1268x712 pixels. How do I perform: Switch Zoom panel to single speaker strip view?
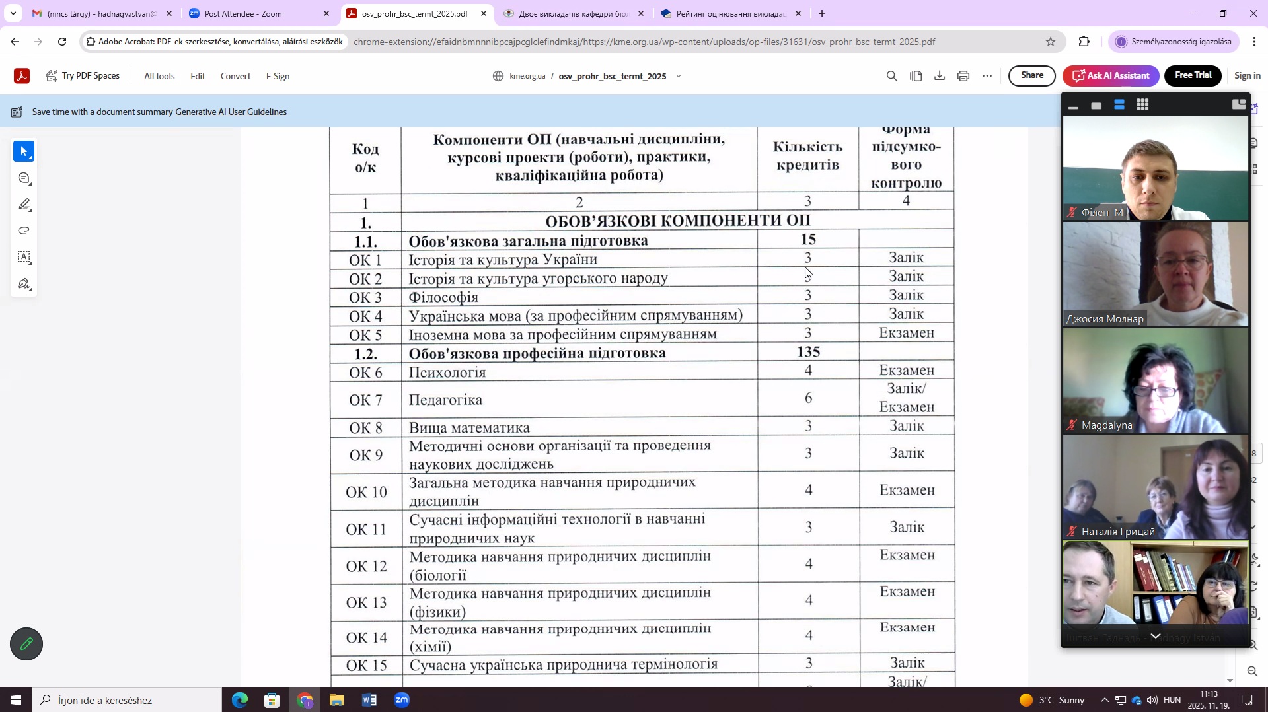[x=1096, y=106]
